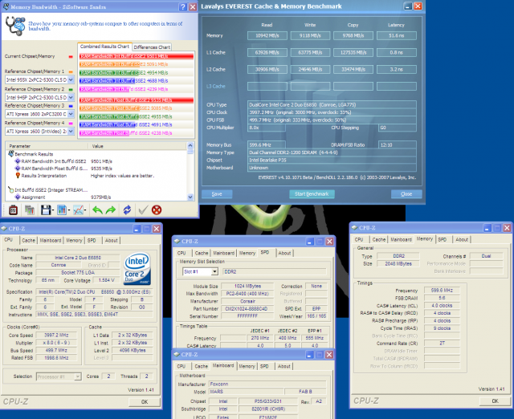Click the diamond icon beside RAM Bandwidth Float Buff'd
This screenshot has width=514, height=419.
[18, 169]
